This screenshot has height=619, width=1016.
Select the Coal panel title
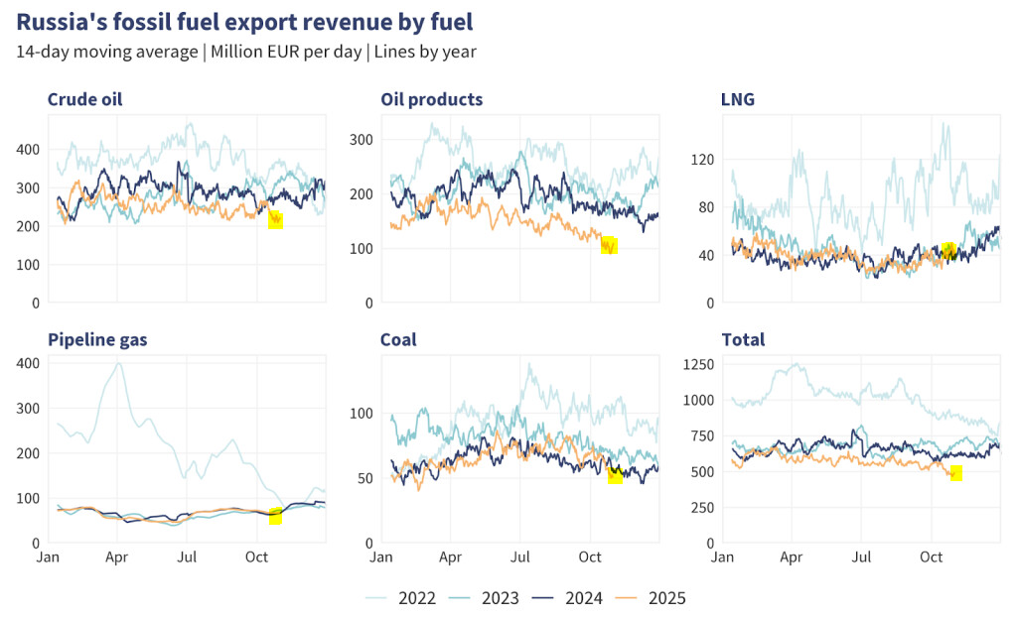(x=398, y=340)
